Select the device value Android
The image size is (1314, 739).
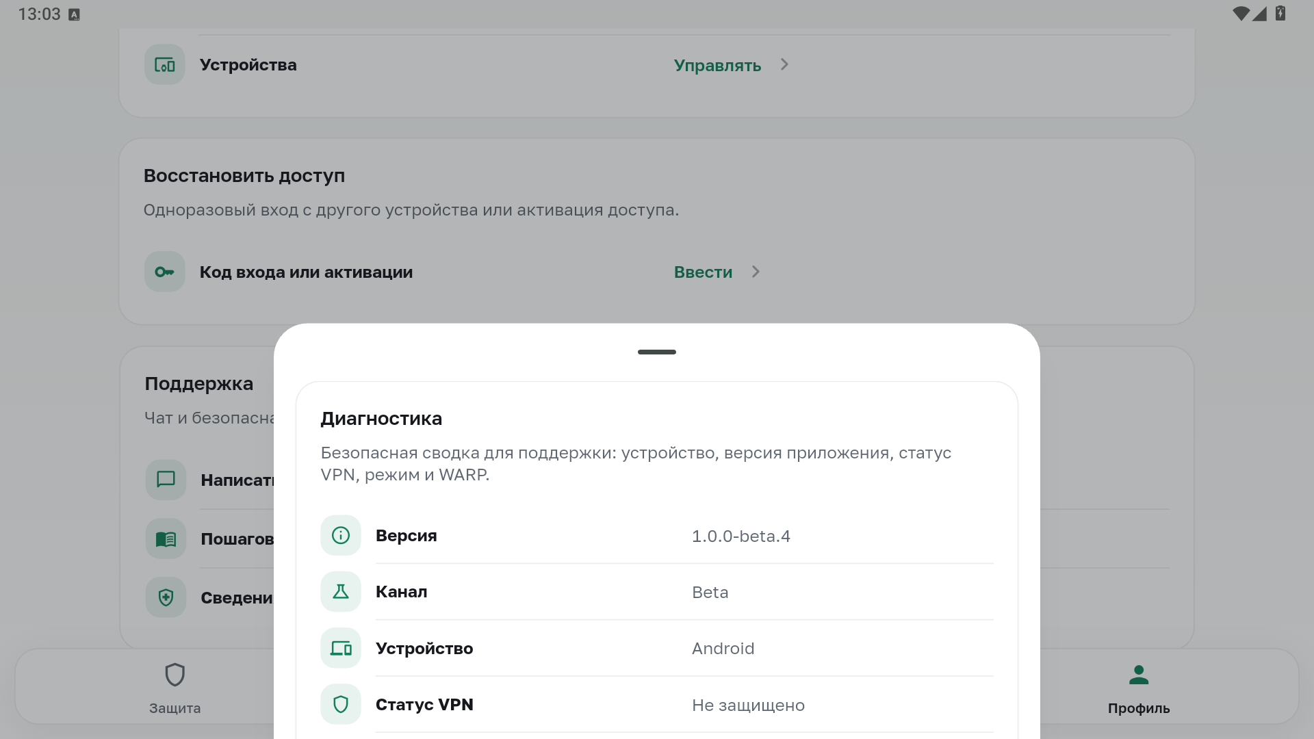723,648
